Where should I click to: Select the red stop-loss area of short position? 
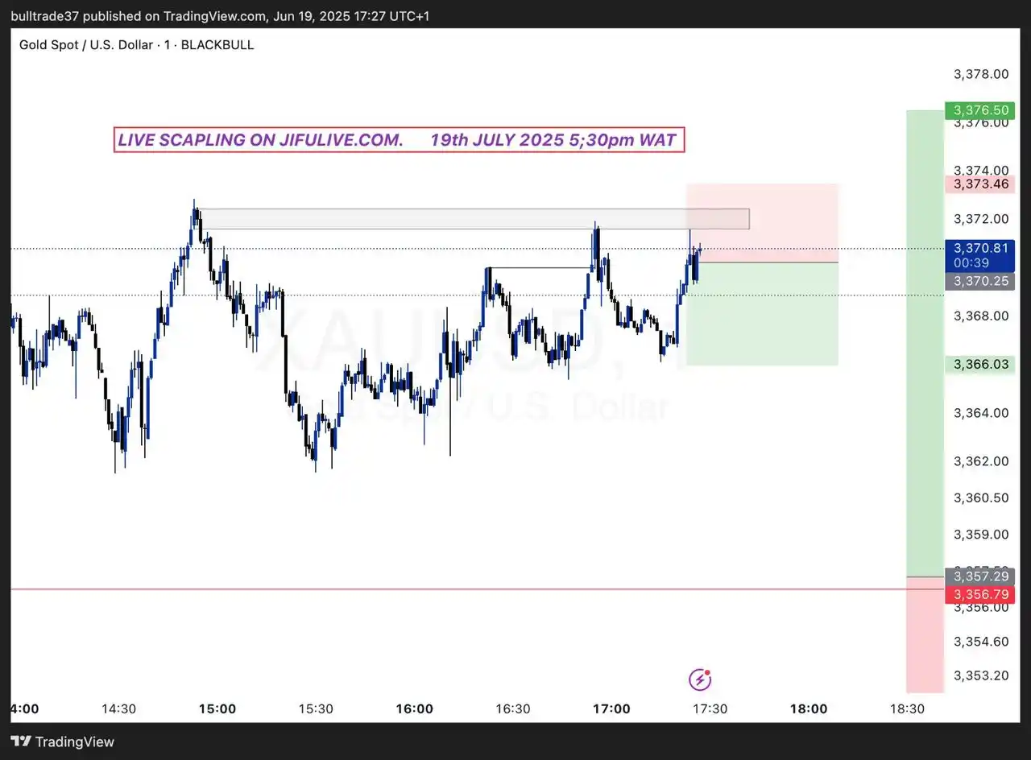point(762,223)
